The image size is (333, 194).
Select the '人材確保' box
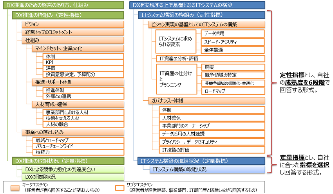[212, 118]
